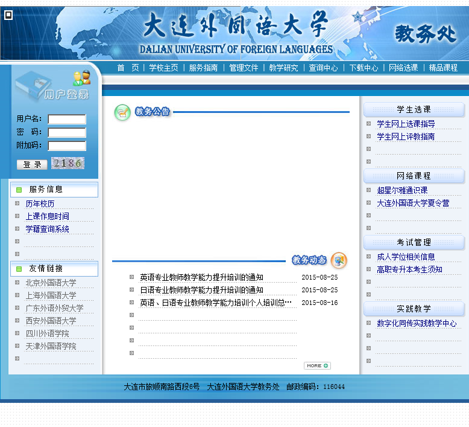Open 管理文件 in the navigation bar

click(x=244, y=68)
